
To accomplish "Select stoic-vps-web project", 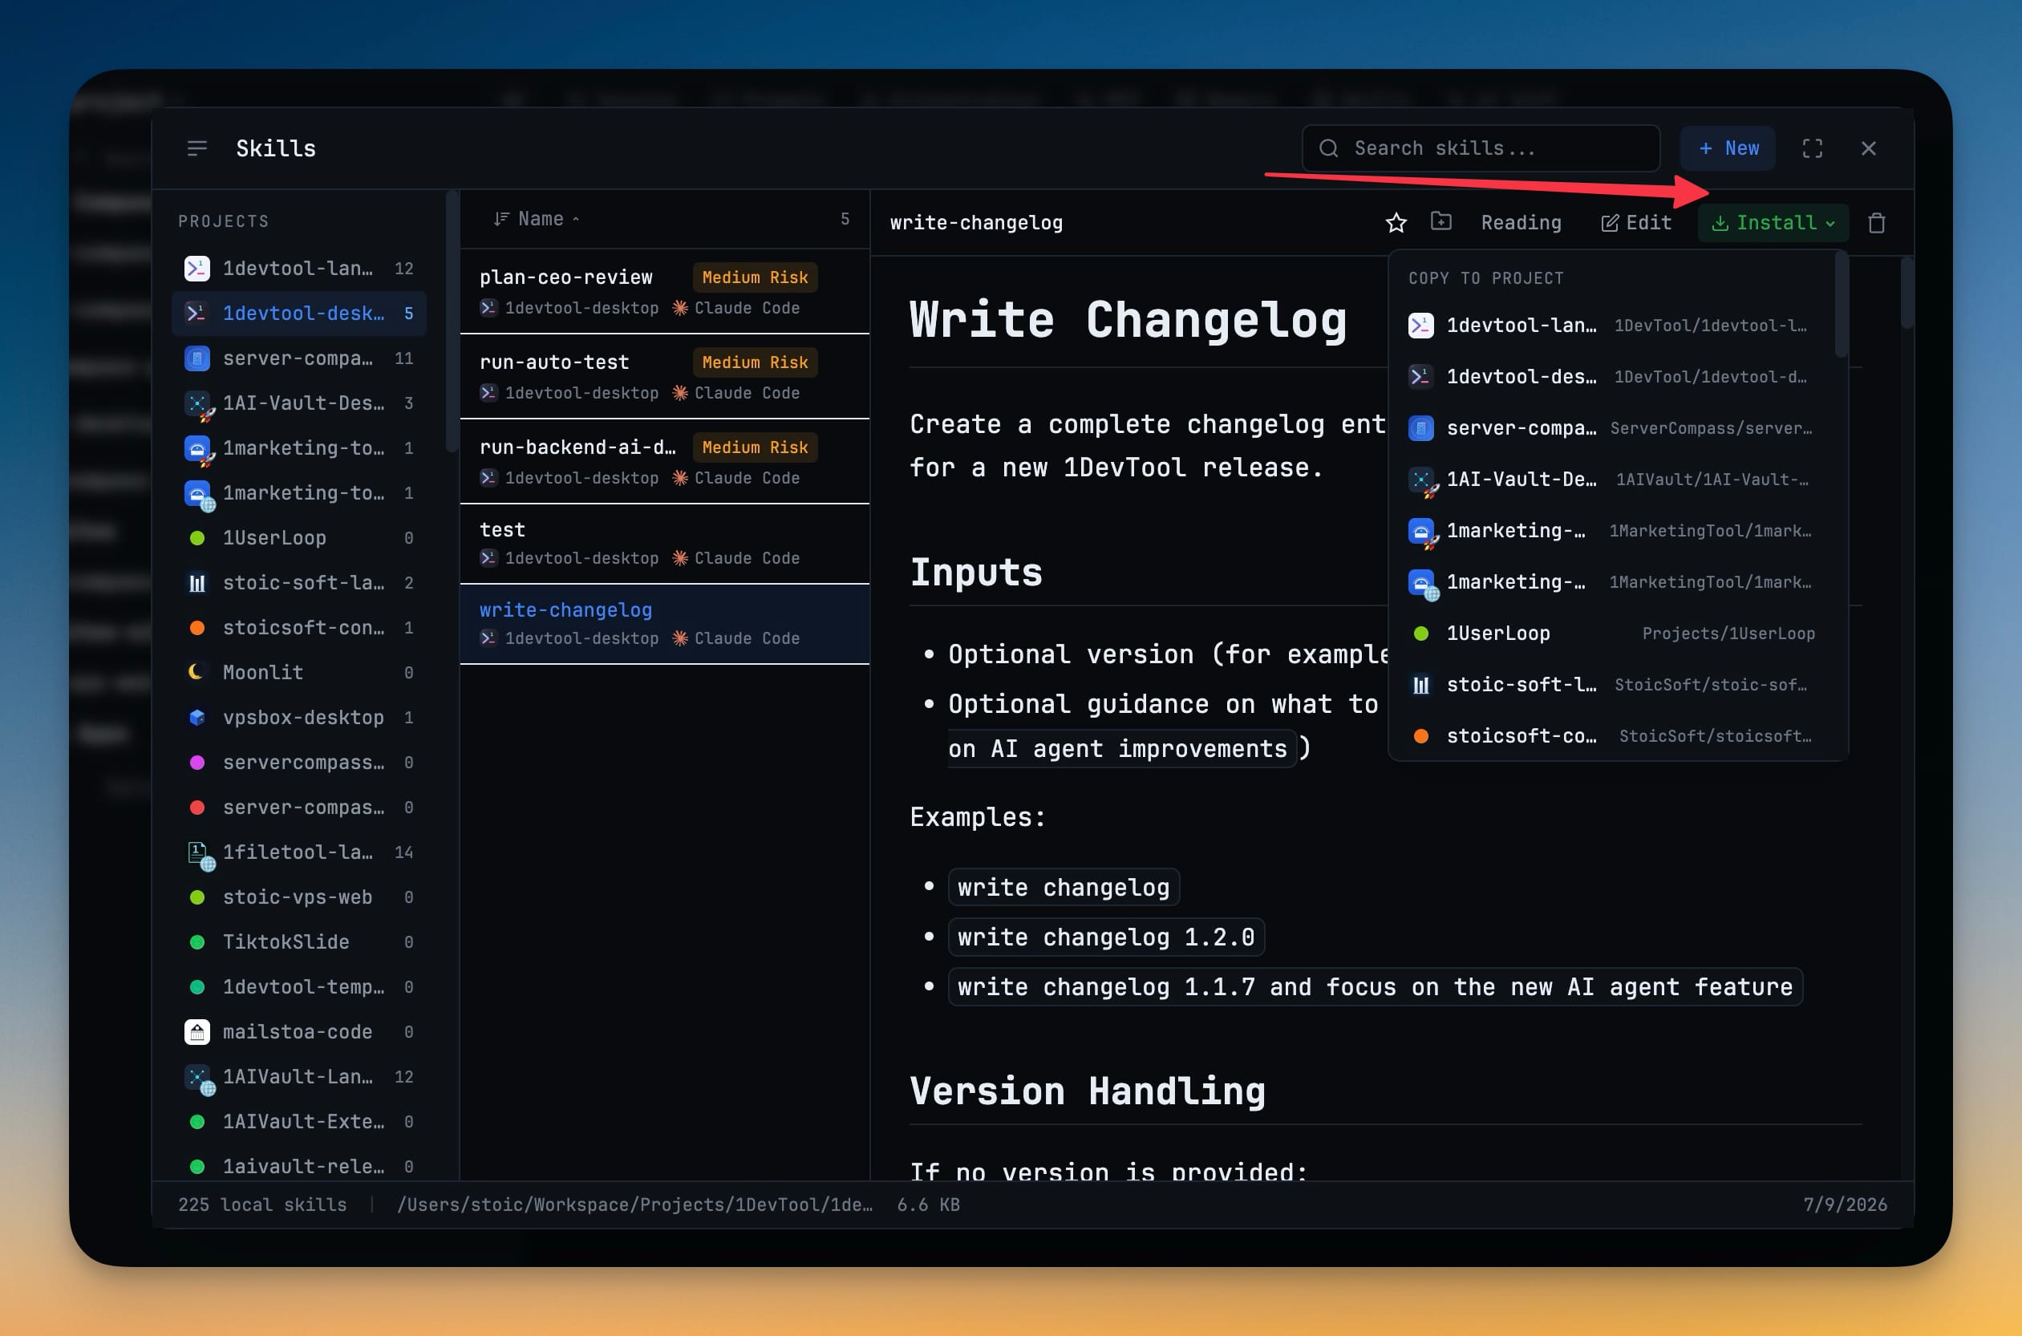I will click(x=299, y=897).
